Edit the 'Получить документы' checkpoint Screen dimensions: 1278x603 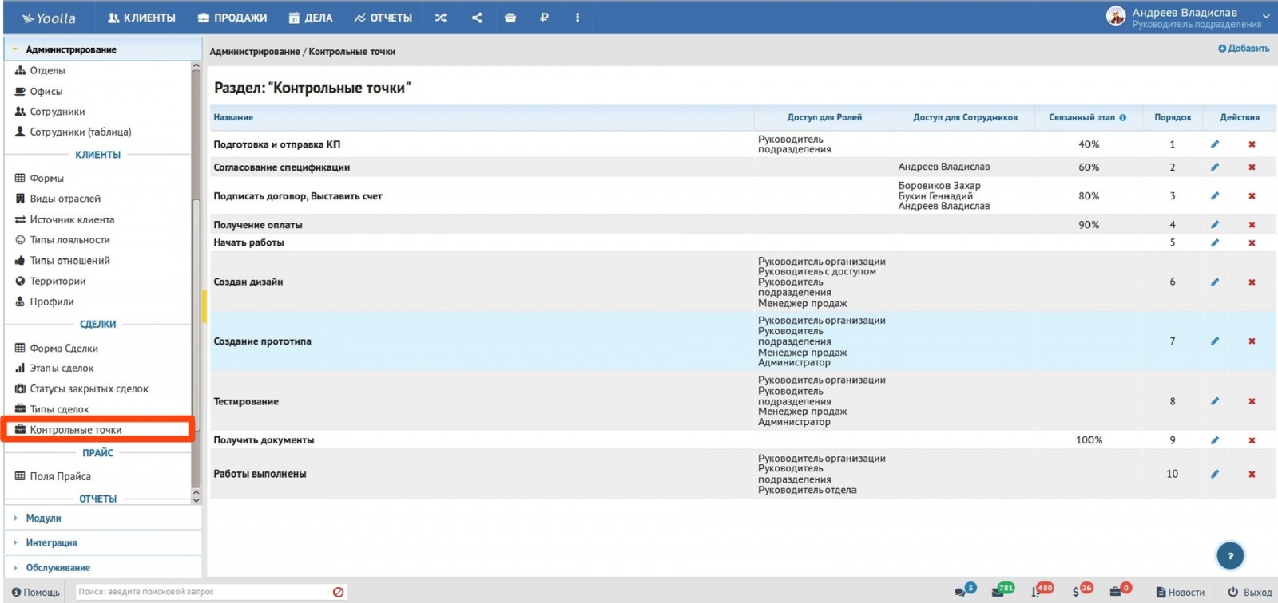point(1215,440)
